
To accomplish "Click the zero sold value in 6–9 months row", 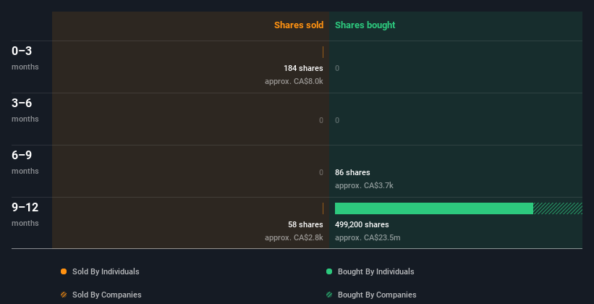I will 321,172.
